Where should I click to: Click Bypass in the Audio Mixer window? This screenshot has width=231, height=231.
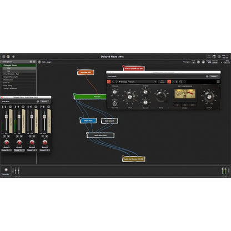click(x=44, y=102)
